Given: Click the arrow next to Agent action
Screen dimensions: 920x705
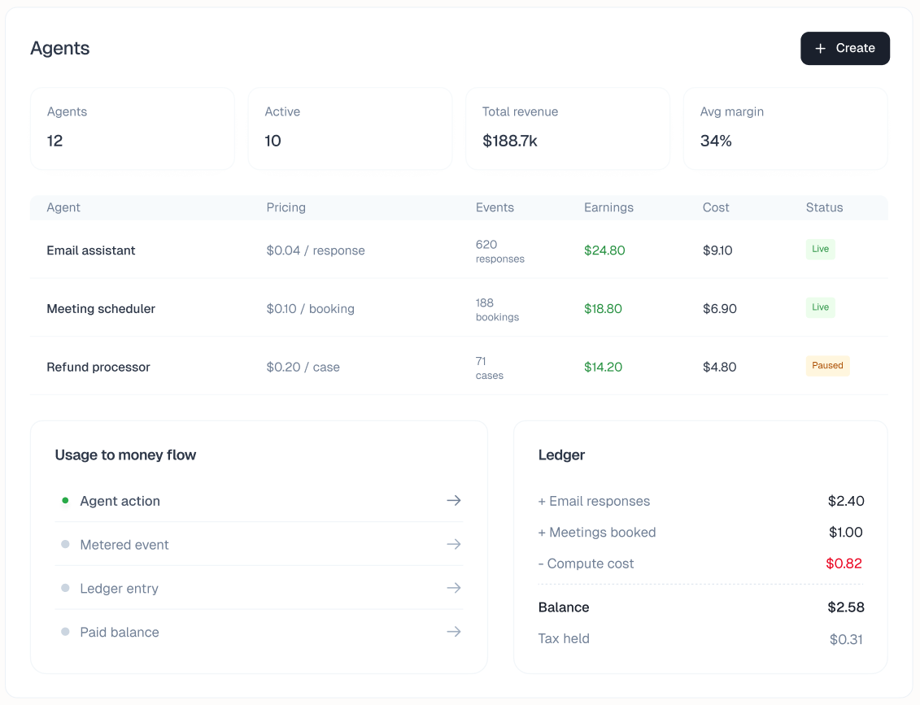Looking at the screenshot, I should click(x=453, y=501).
